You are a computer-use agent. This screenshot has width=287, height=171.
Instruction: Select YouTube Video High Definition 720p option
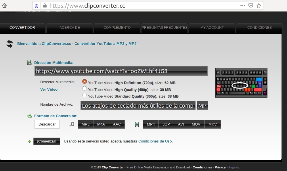tap(85, 82)
